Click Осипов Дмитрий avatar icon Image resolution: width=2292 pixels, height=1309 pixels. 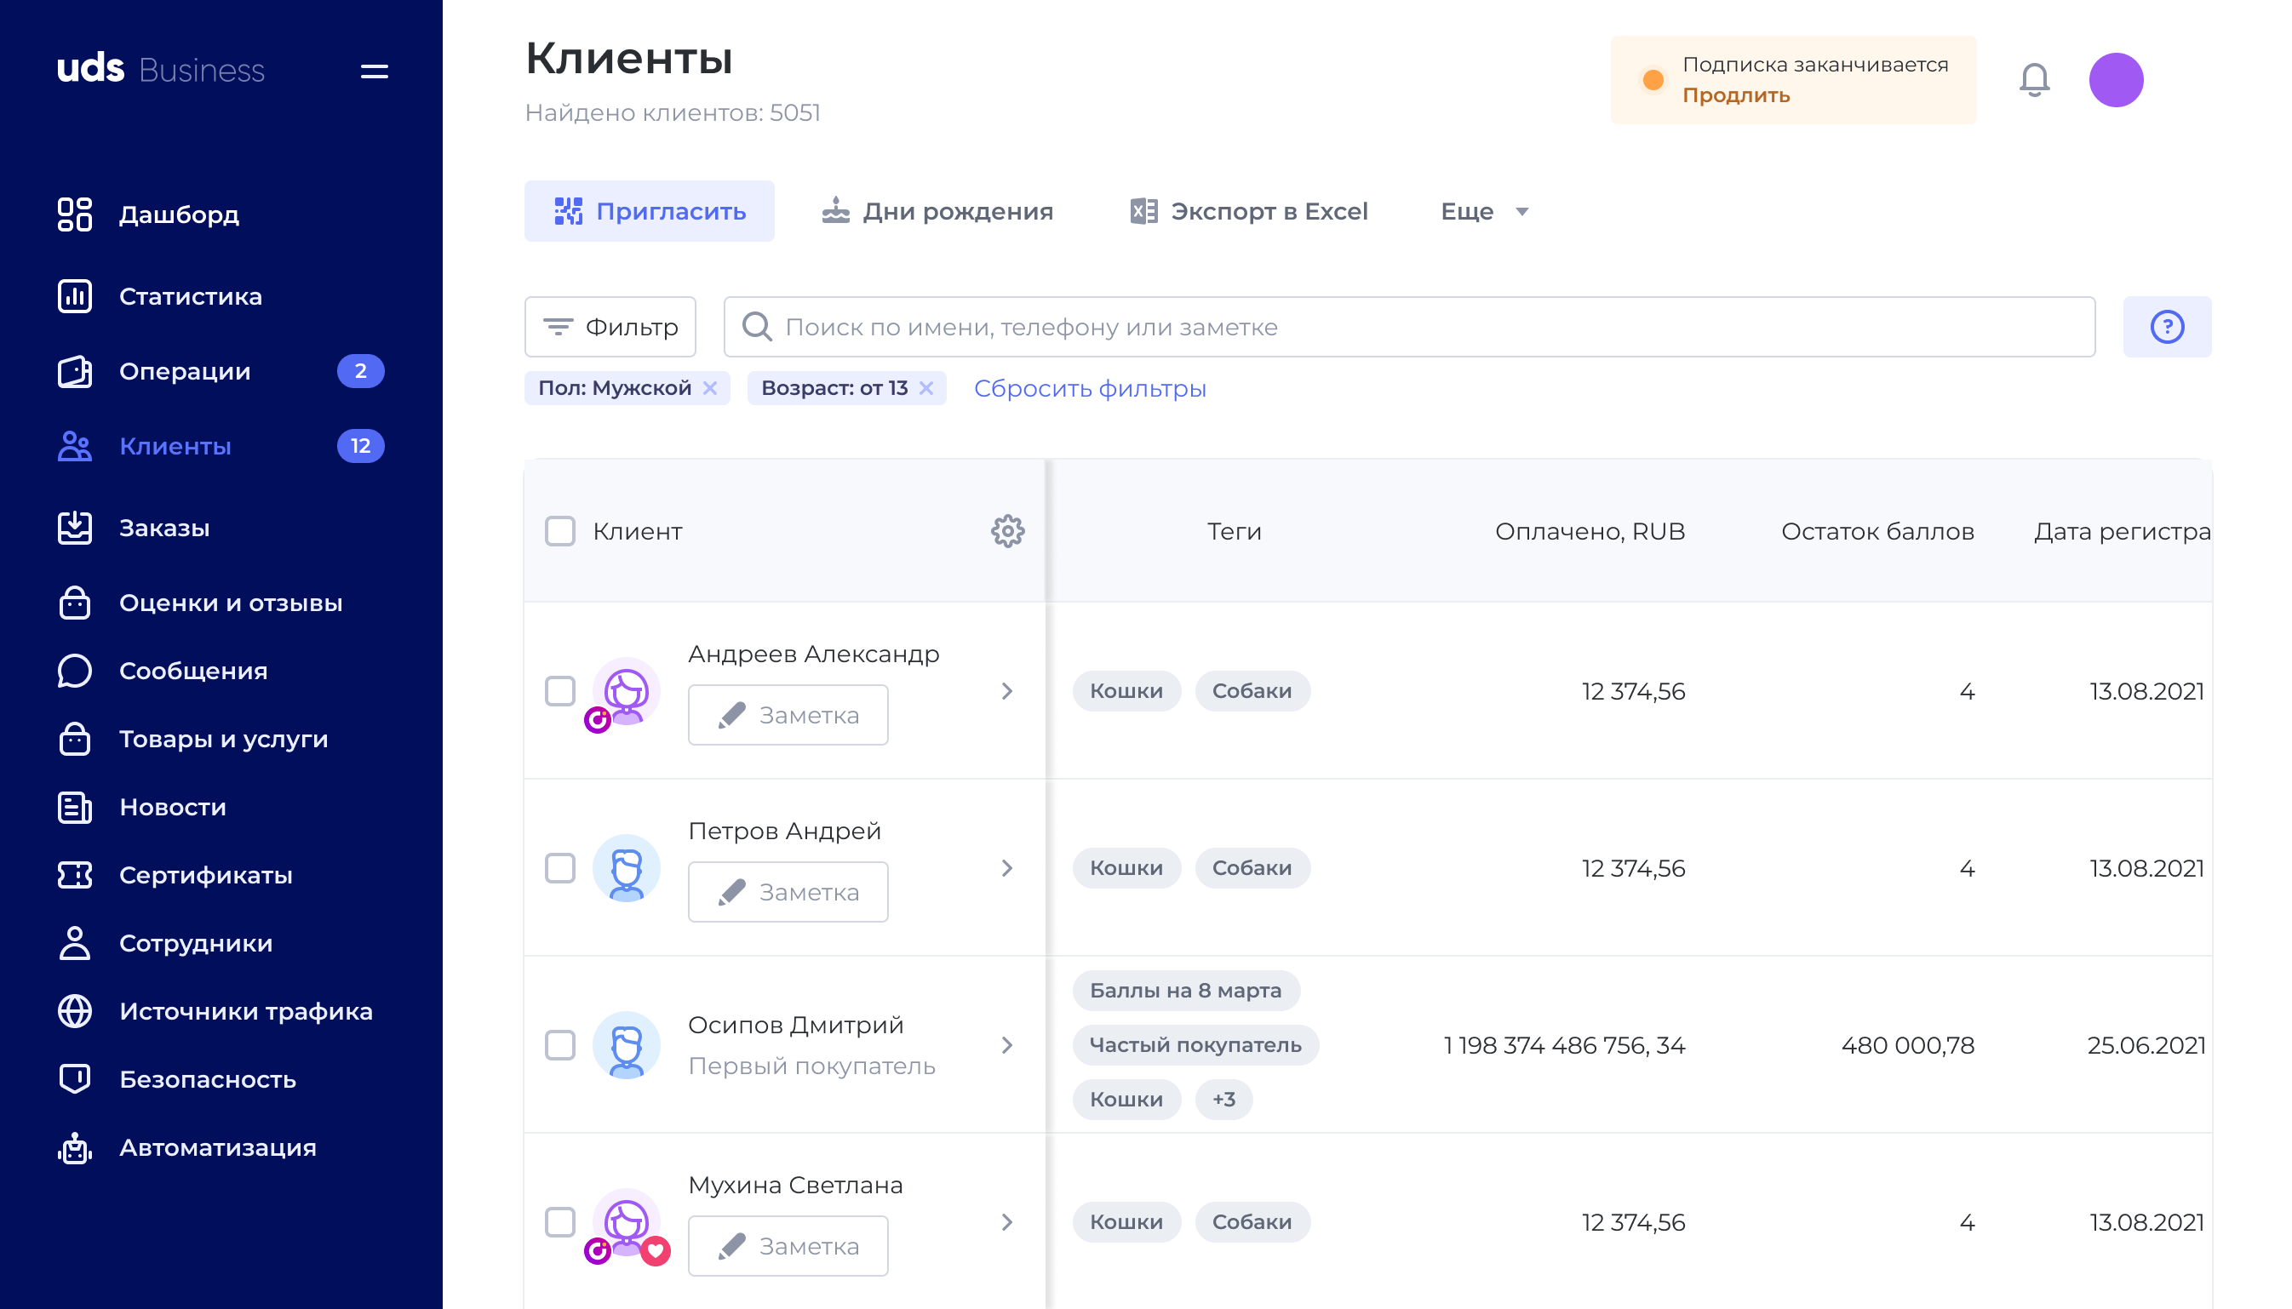pos(626,1044)
